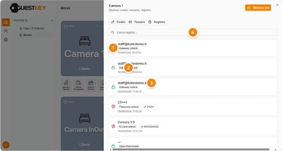Click the Camera InOut room card
This screenshot has height=151, width=282.
pos(82,123)
